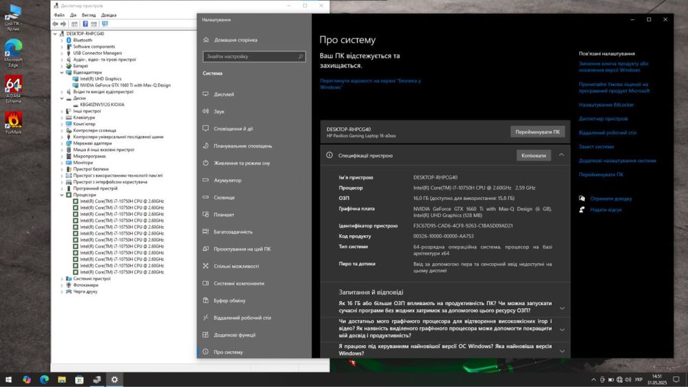This screenshot has height=387, width=688.
Task: Click the Отримати довідку link
Action: [611, 199]
